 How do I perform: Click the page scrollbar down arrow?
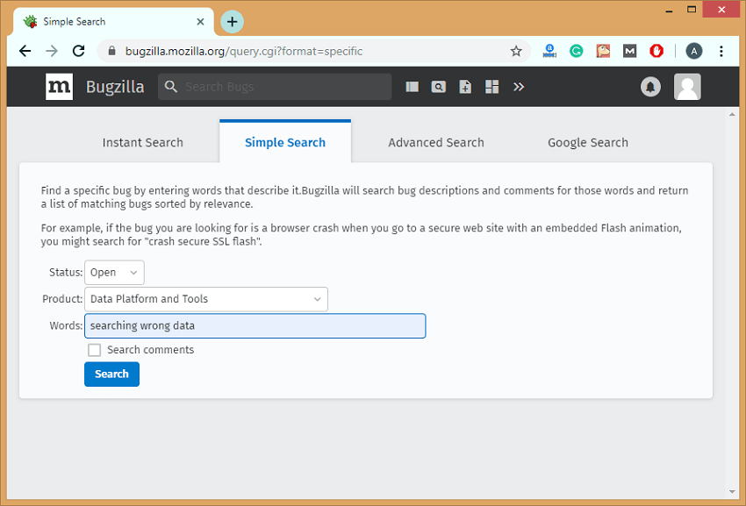tap(732, 492)
